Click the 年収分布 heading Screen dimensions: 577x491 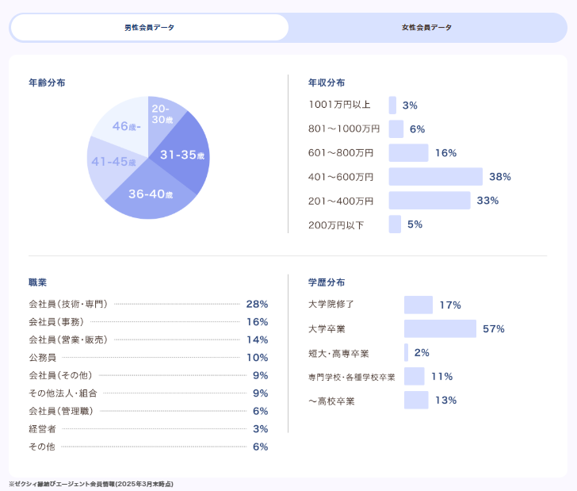[x=327, y=82]
